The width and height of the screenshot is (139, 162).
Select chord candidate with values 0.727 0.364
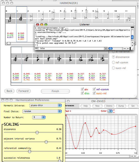(x=48, y=65)
